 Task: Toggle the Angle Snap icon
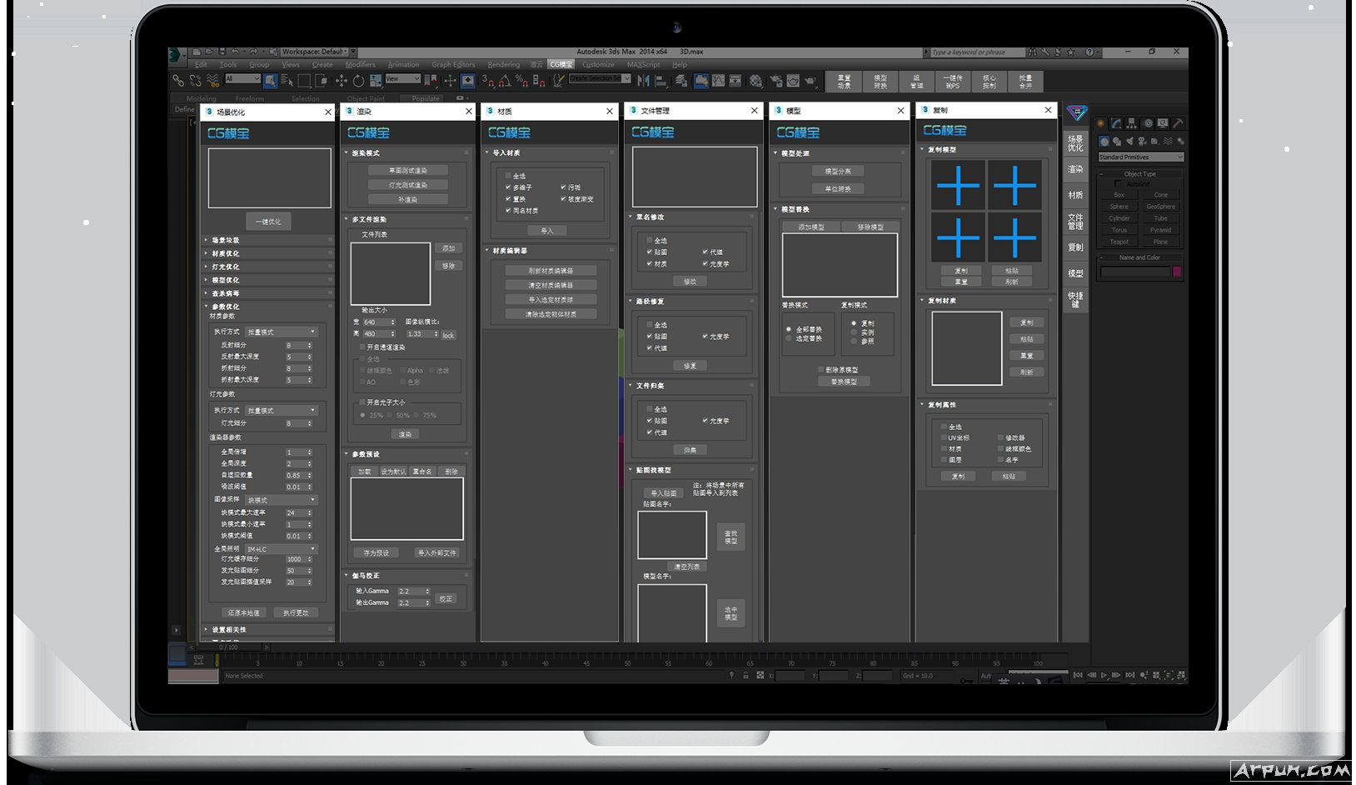pyautogui.click(x=505, y=81)
